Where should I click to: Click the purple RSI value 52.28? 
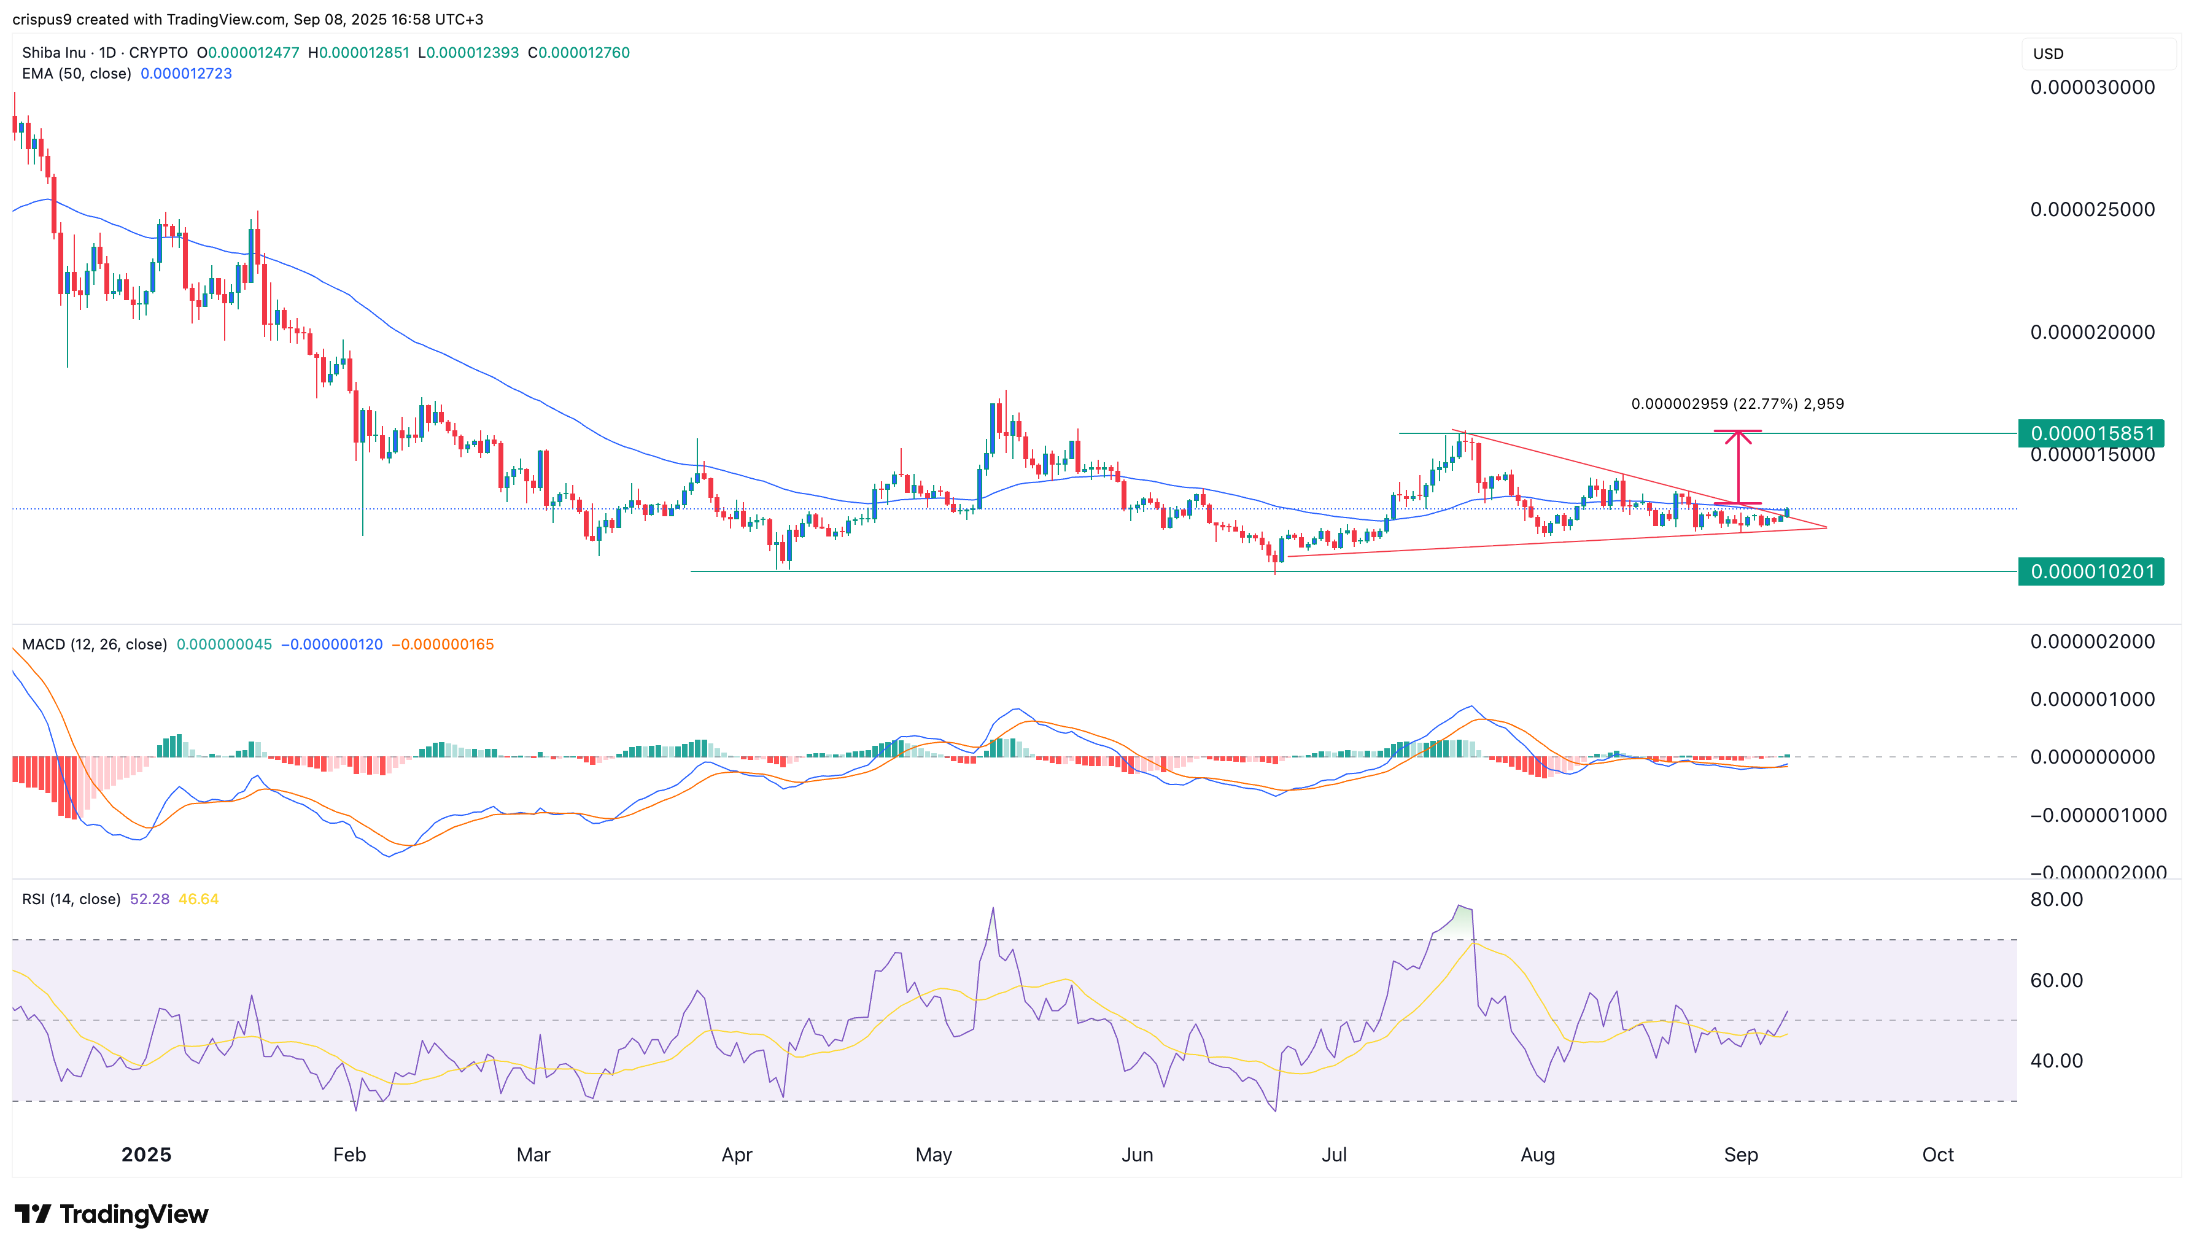pos(149,899)
